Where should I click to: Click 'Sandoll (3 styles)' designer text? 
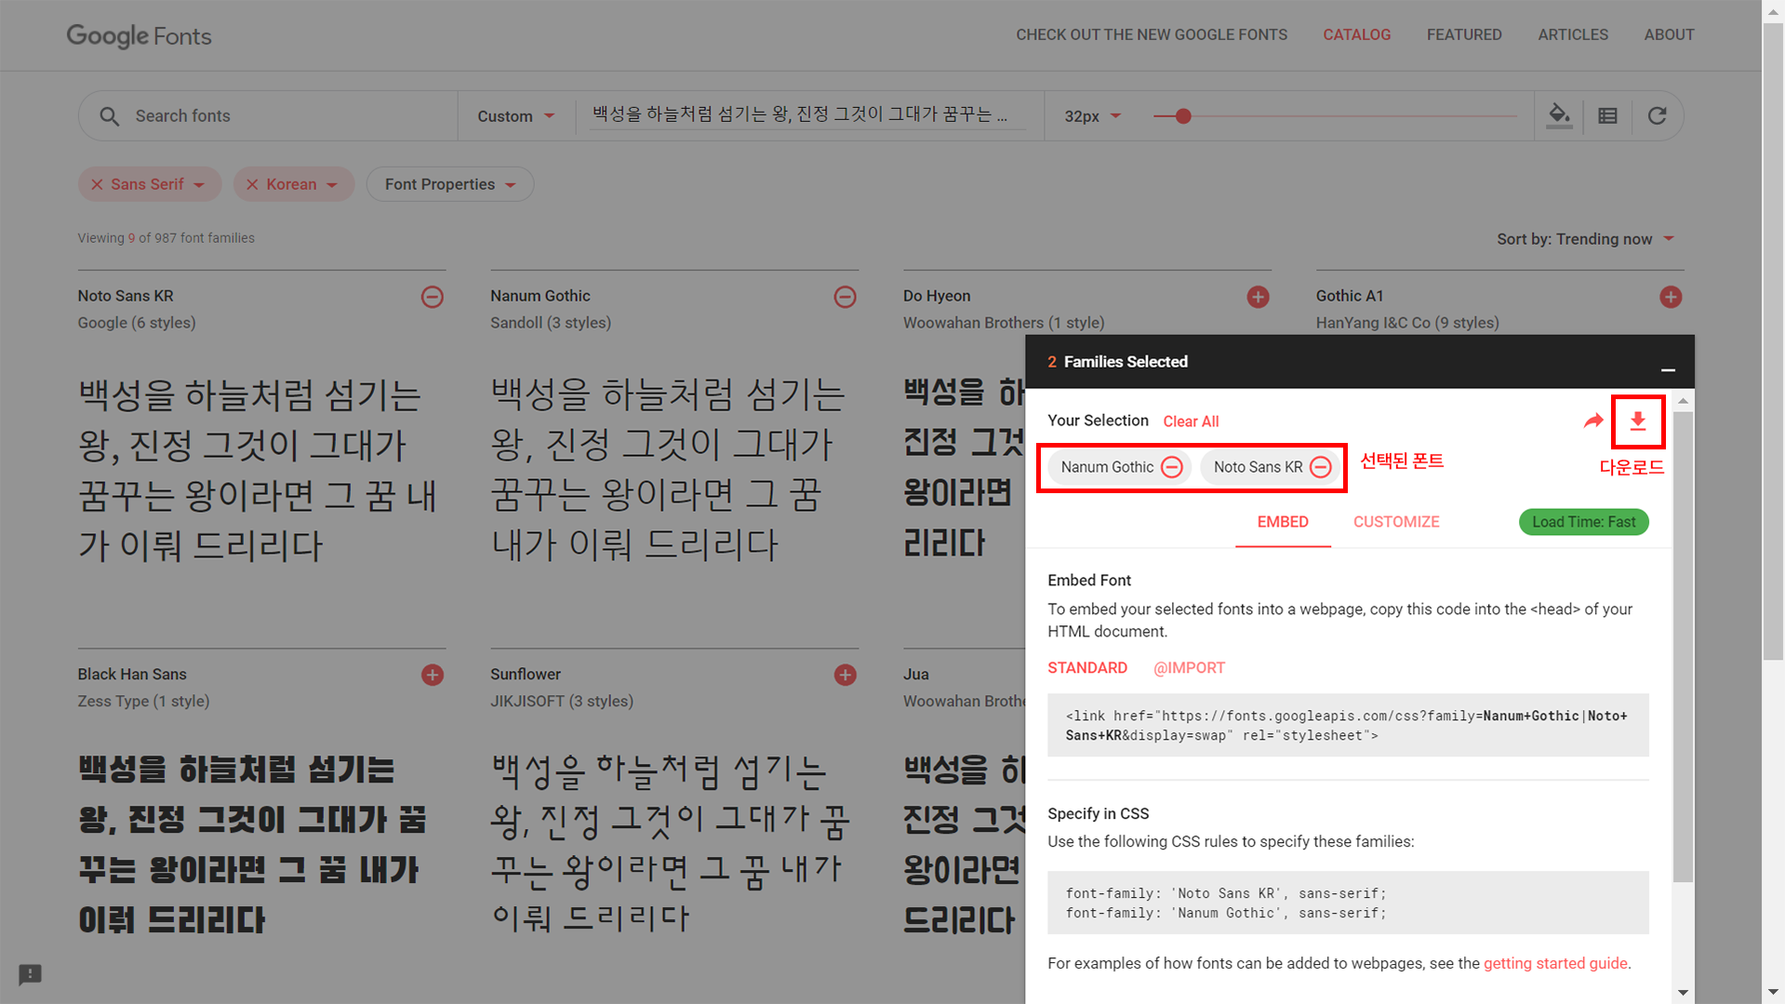tap(551, 323)
